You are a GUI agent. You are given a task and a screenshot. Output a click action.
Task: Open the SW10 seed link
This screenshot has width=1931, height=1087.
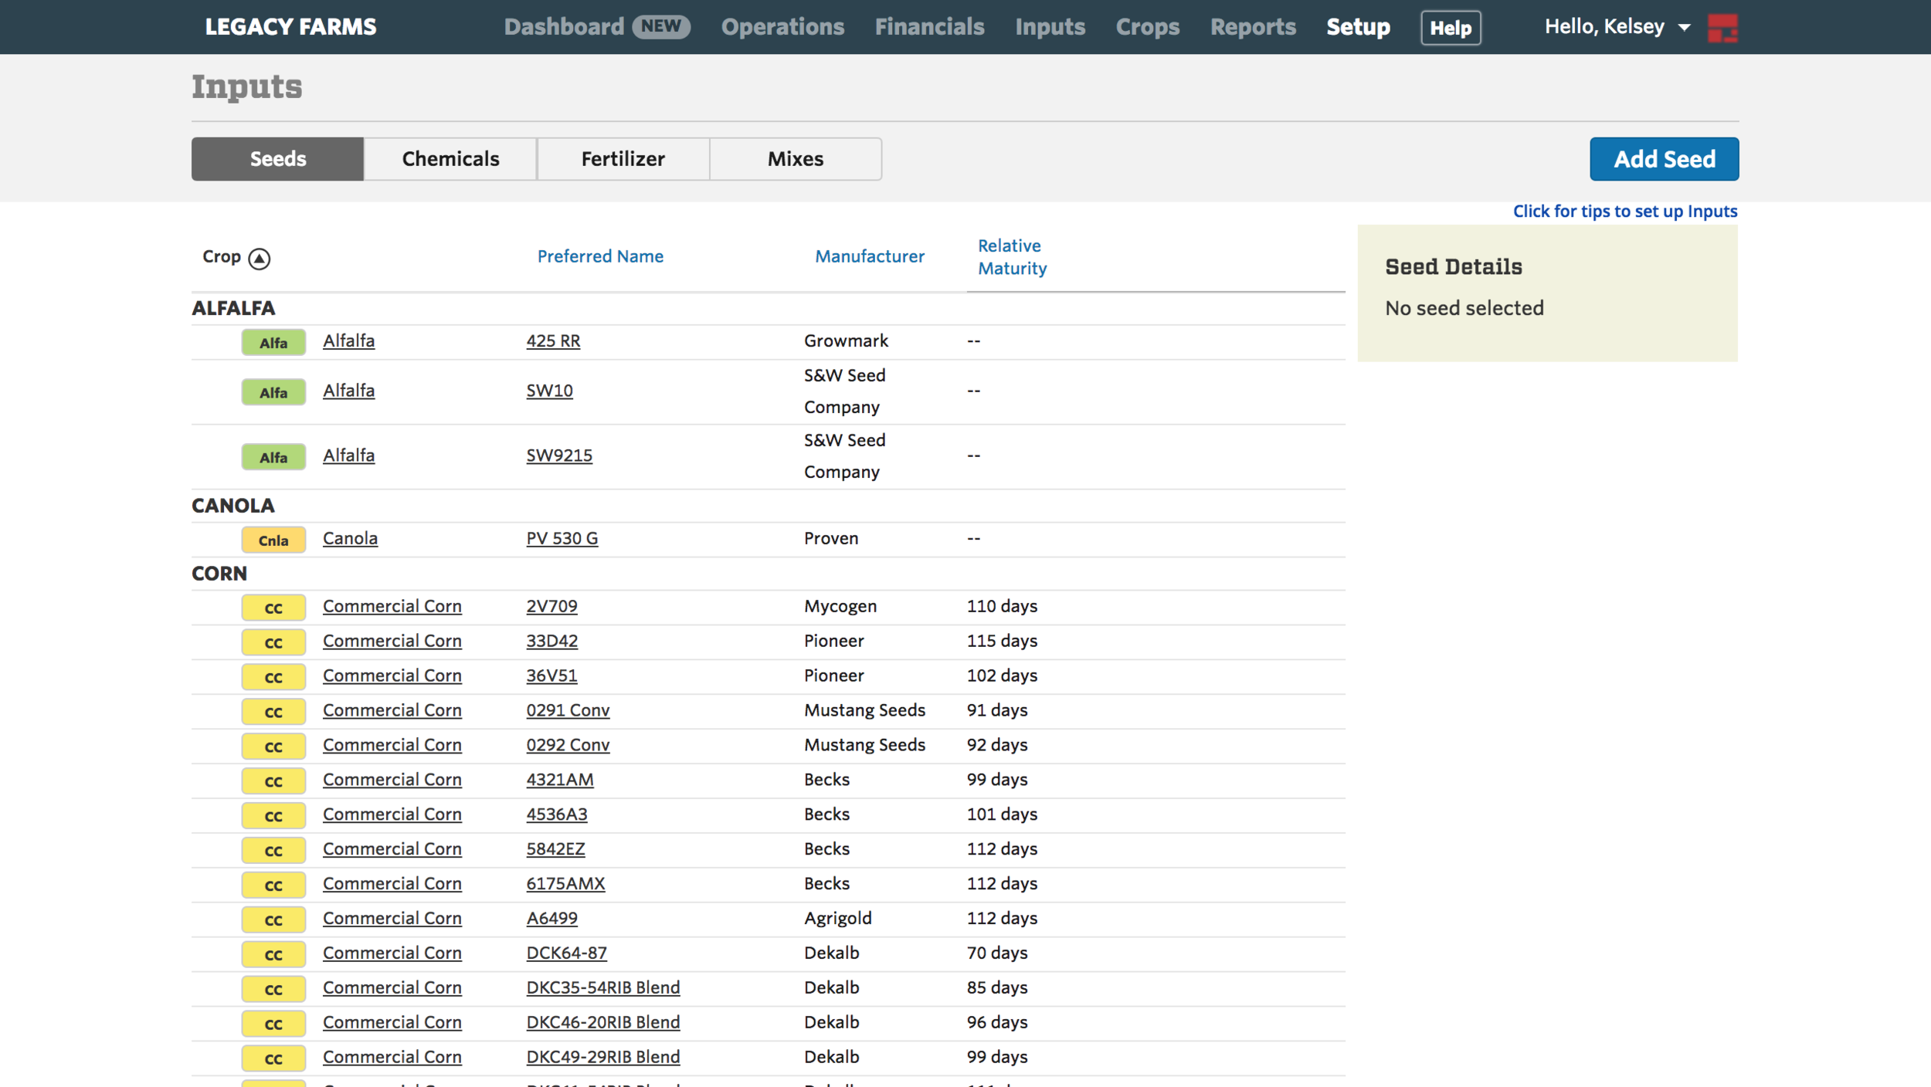coord(549,391)
